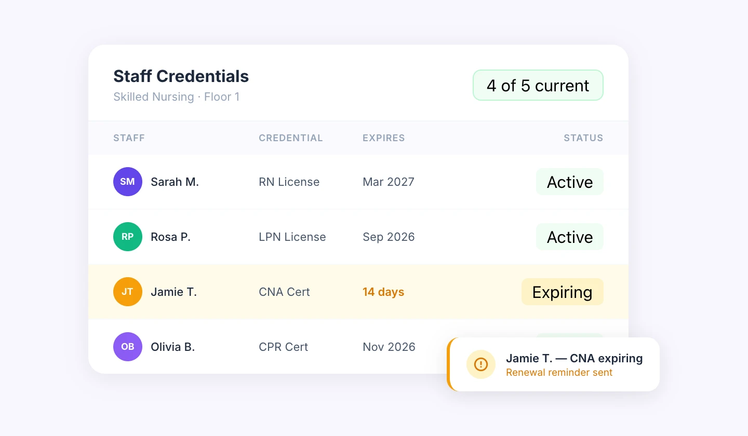Click Sarah M.'s SM avatar icon
Image resolution: width=748 pixels, height=436 pixels.
(128, 182)
